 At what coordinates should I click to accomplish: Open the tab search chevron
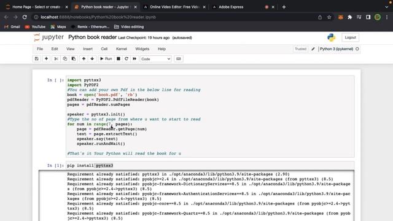(x=386, y=7)
